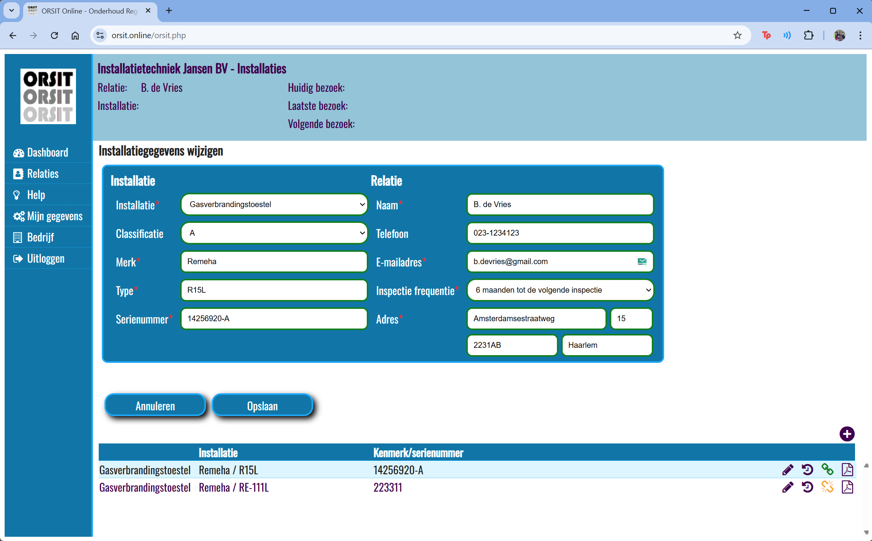Click orange broken-link icon on RE-111L row
Viewport: 872px width, 541px height.
[x=827, y=487]
